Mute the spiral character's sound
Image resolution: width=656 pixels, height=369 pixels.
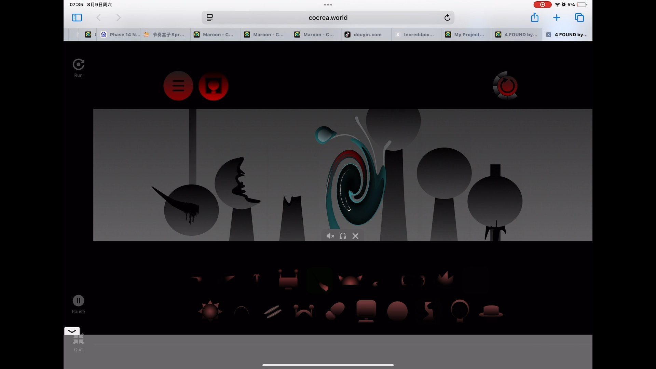pyautogui.click(x=330, y=236)
